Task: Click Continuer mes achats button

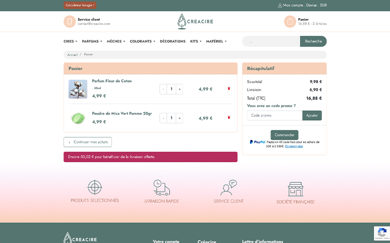Action: click(88, 142)
